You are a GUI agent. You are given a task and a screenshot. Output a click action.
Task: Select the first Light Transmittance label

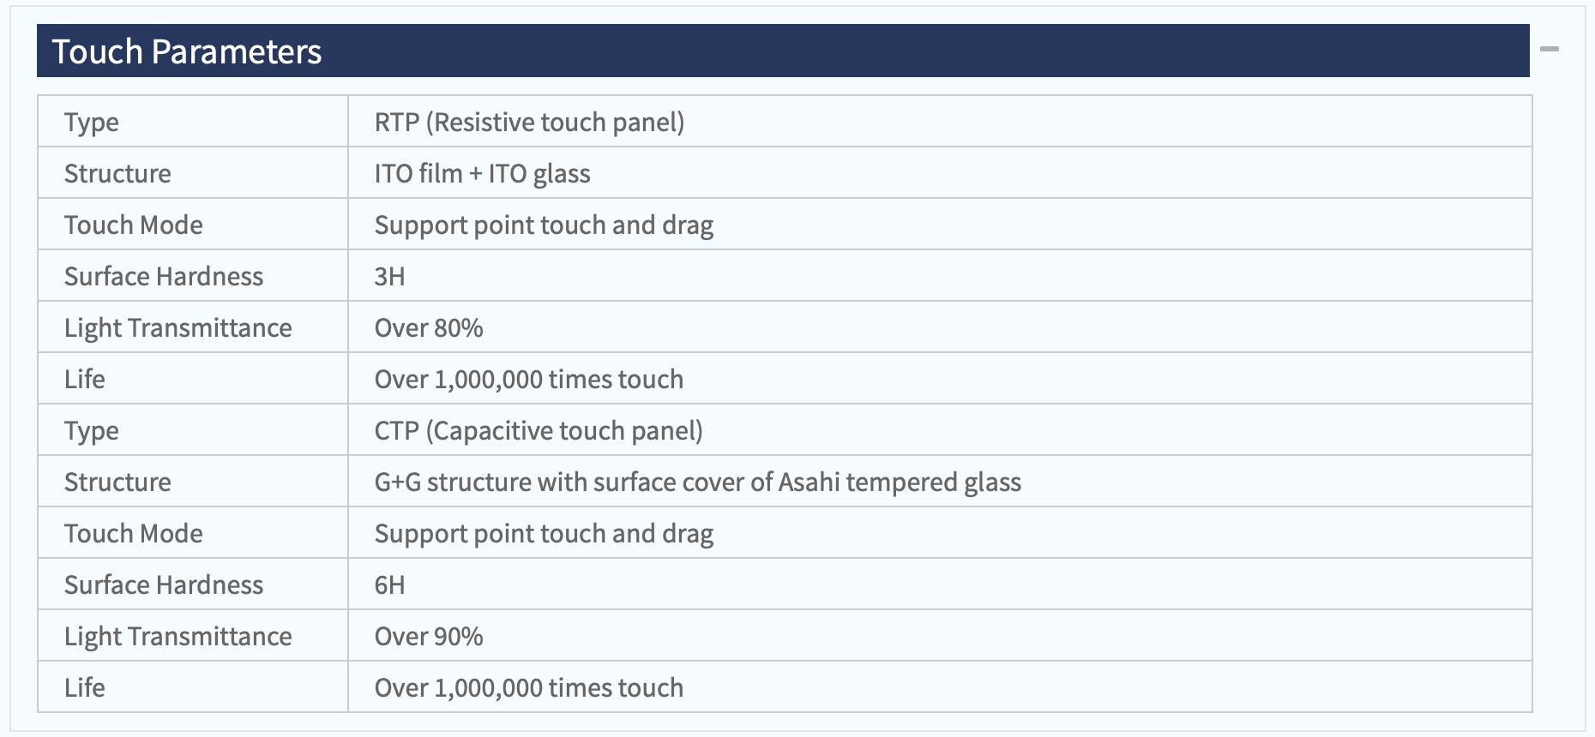coord(178,327)
